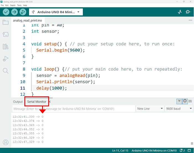Click the Serial Monitor vertical scrollbar thumb

(x=192, y=143)
